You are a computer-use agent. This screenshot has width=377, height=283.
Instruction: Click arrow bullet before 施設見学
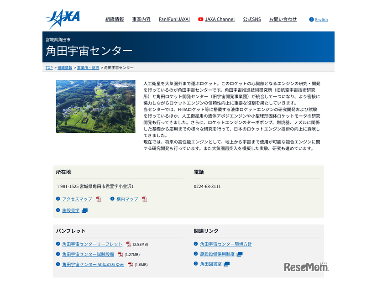(x=58, y=210)
